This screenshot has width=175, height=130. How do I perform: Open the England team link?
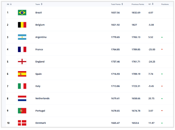(x=40, y=62)
